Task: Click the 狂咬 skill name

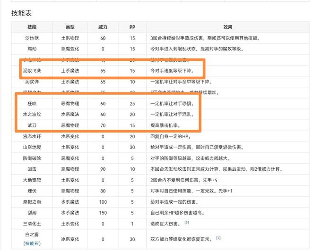Action: [x=32, y=103]
